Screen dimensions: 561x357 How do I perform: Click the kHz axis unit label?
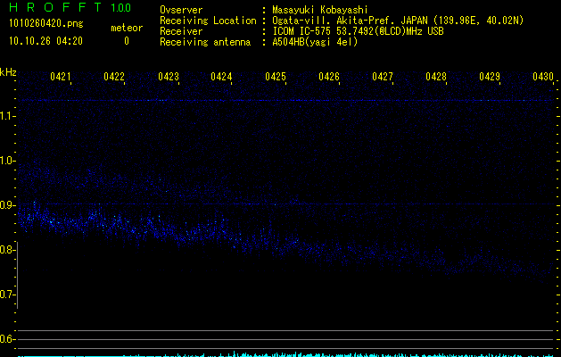9,71
